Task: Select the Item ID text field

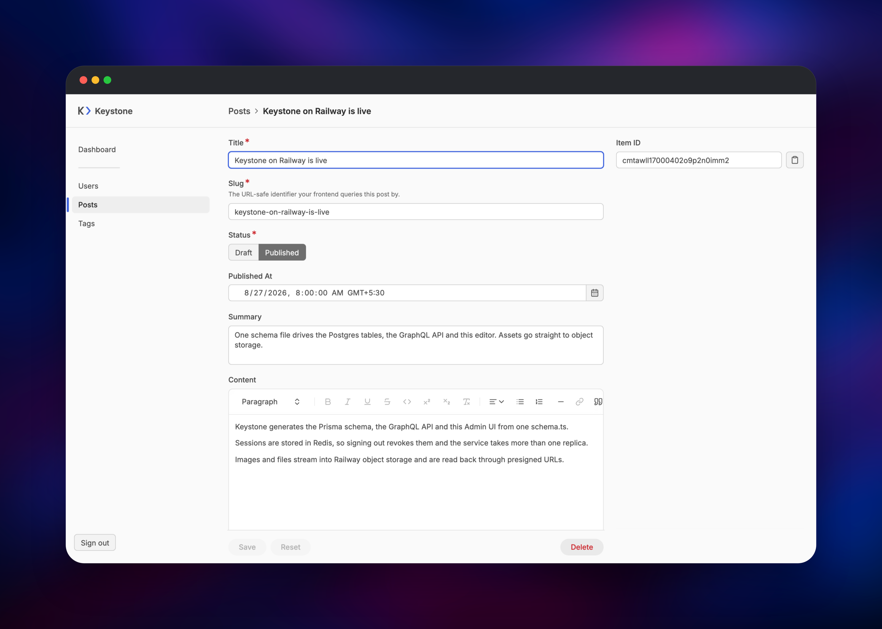Action: coord(698,160)
